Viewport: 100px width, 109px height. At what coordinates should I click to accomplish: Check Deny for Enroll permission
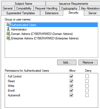87,90
